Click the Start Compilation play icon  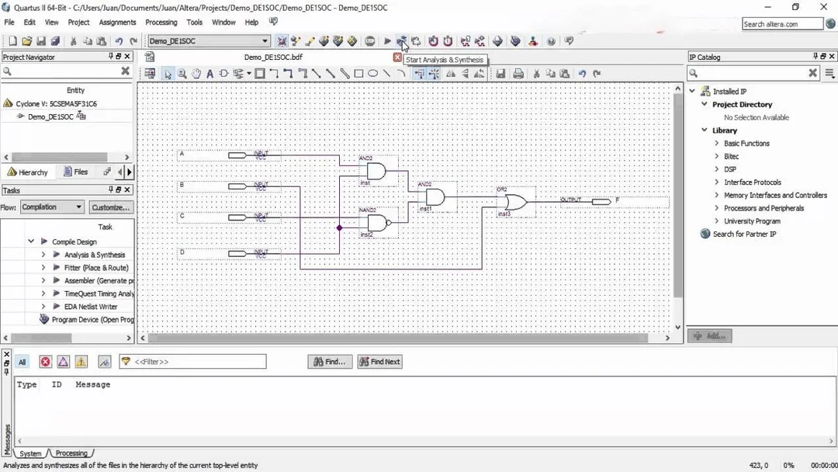(387, 41)
